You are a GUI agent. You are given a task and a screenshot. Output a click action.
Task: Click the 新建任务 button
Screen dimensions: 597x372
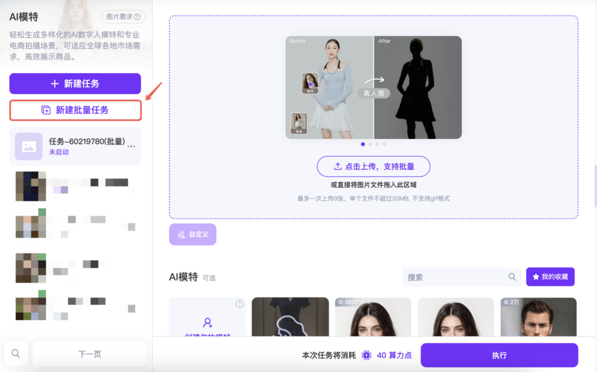(75, 84)
